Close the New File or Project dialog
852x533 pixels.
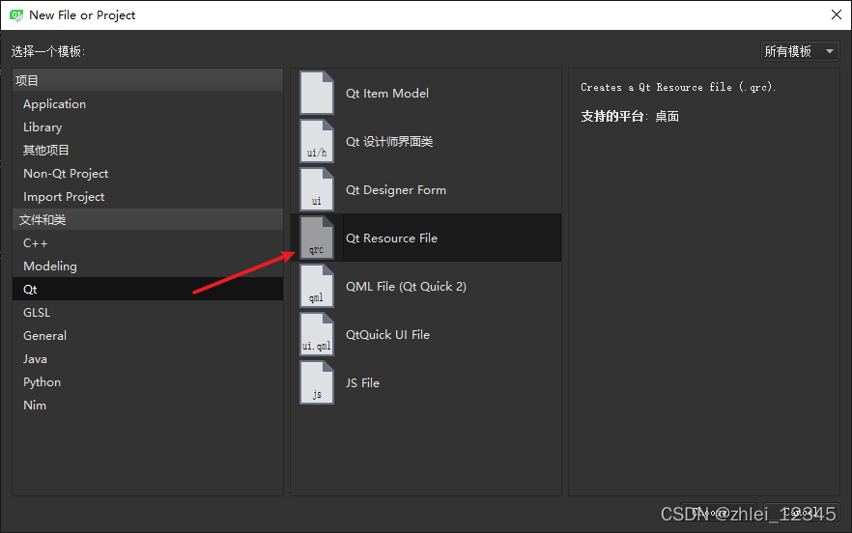837,14
